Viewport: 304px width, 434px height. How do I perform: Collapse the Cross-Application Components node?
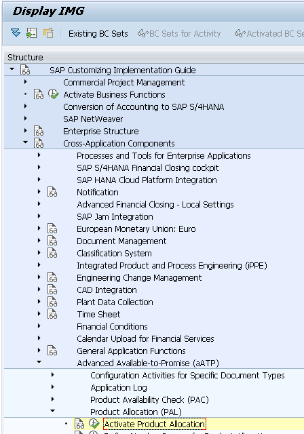pos(26,142)
